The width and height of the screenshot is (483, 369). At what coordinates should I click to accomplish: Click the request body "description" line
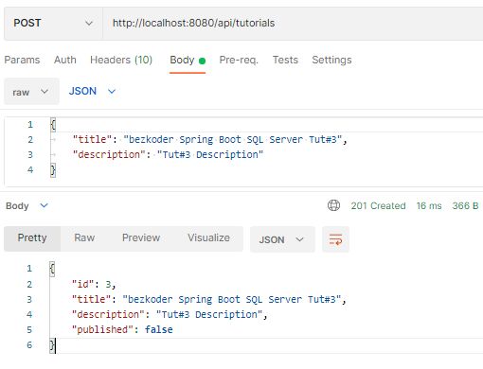(x=168, y=154)
